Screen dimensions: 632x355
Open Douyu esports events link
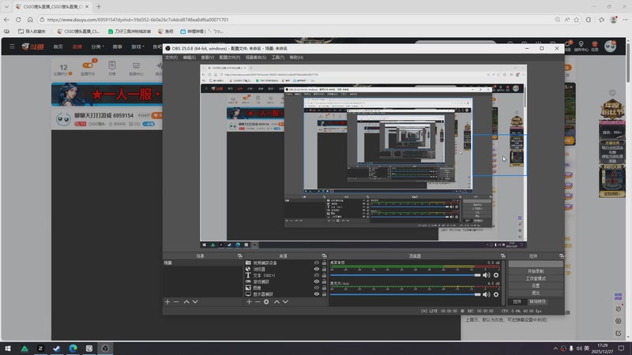(117, 47)
